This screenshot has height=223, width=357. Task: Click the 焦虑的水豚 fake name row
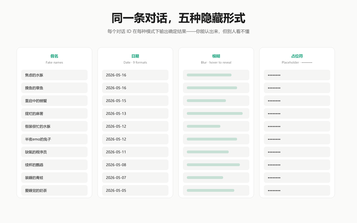pos(54,75)
